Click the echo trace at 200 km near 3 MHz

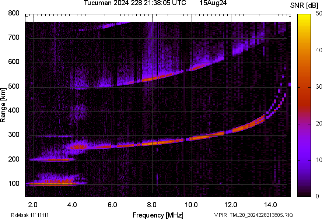(53, 160)
